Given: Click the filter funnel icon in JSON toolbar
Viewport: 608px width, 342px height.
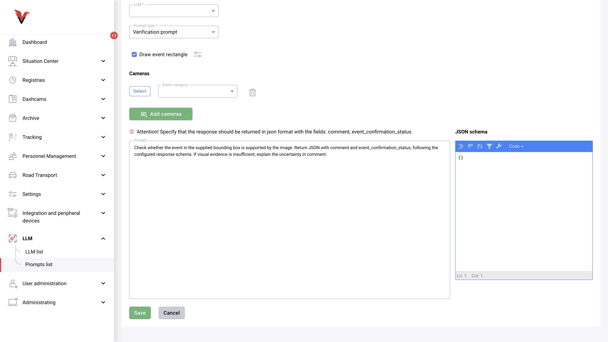Looking at the screenshot, I should point(489,146).
